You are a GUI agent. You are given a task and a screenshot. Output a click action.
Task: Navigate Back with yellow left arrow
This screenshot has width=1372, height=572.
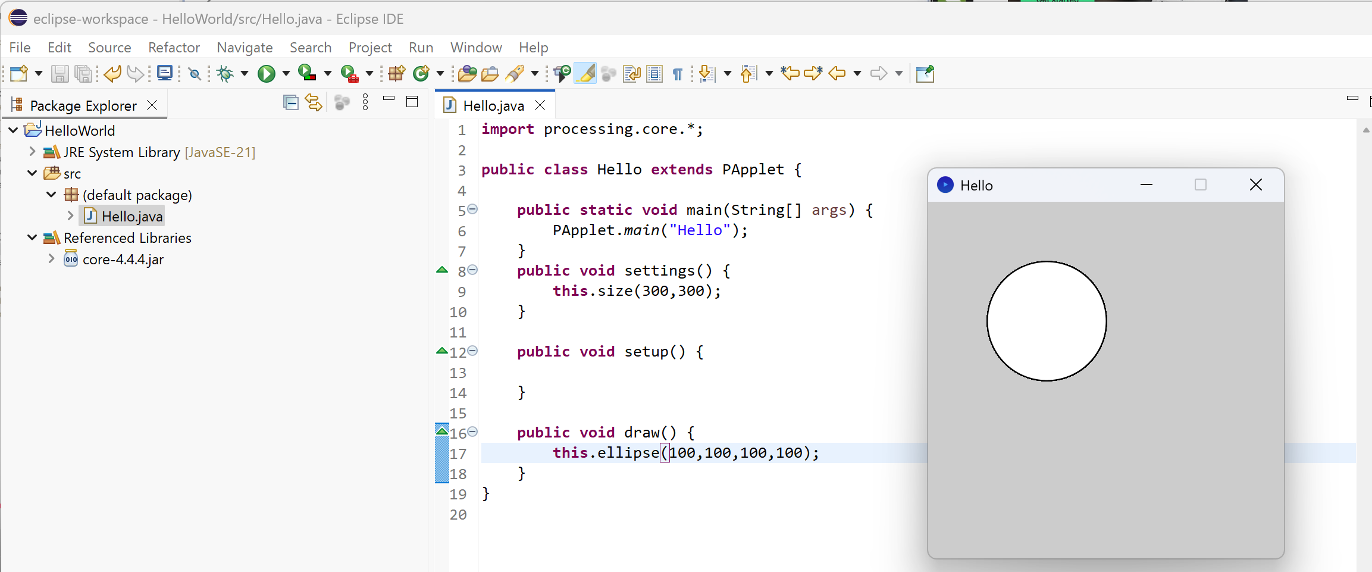[837, 73]
